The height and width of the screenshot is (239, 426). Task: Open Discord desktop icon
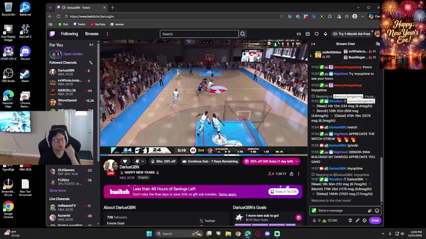pos(25,53)
